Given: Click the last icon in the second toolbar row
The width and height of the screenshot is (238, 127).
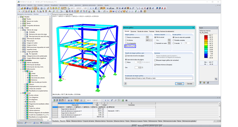Looking at the screenshot, I should [145, 12].
